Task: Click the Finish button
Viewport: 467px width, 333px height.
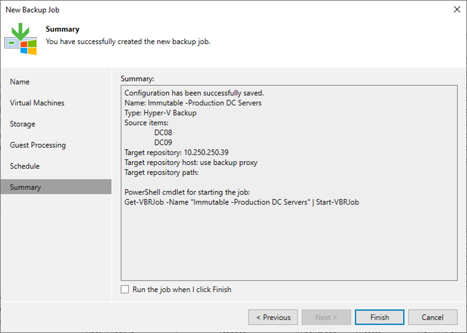Action: coord(380,317)
